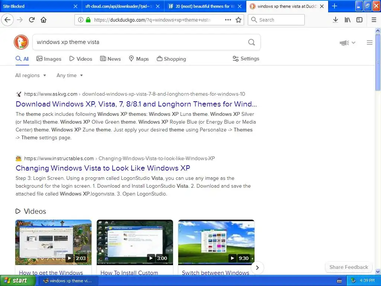Viewport: 381px width, 286px height.
Task: Go back to the previous page
Action: (7, 20)
